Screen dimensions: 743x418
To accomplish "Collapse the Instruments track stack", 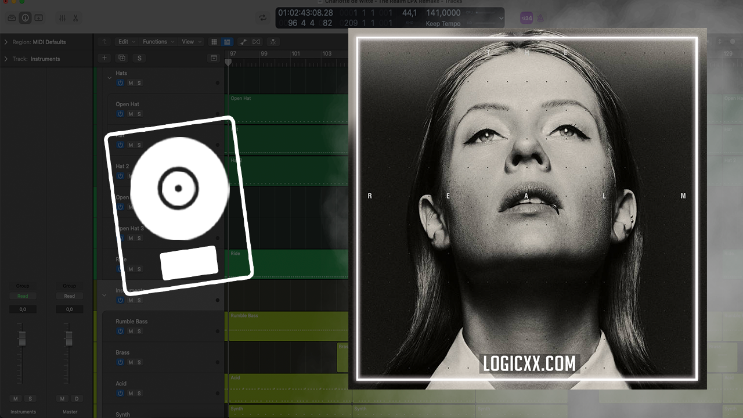I will coord(104,295).
